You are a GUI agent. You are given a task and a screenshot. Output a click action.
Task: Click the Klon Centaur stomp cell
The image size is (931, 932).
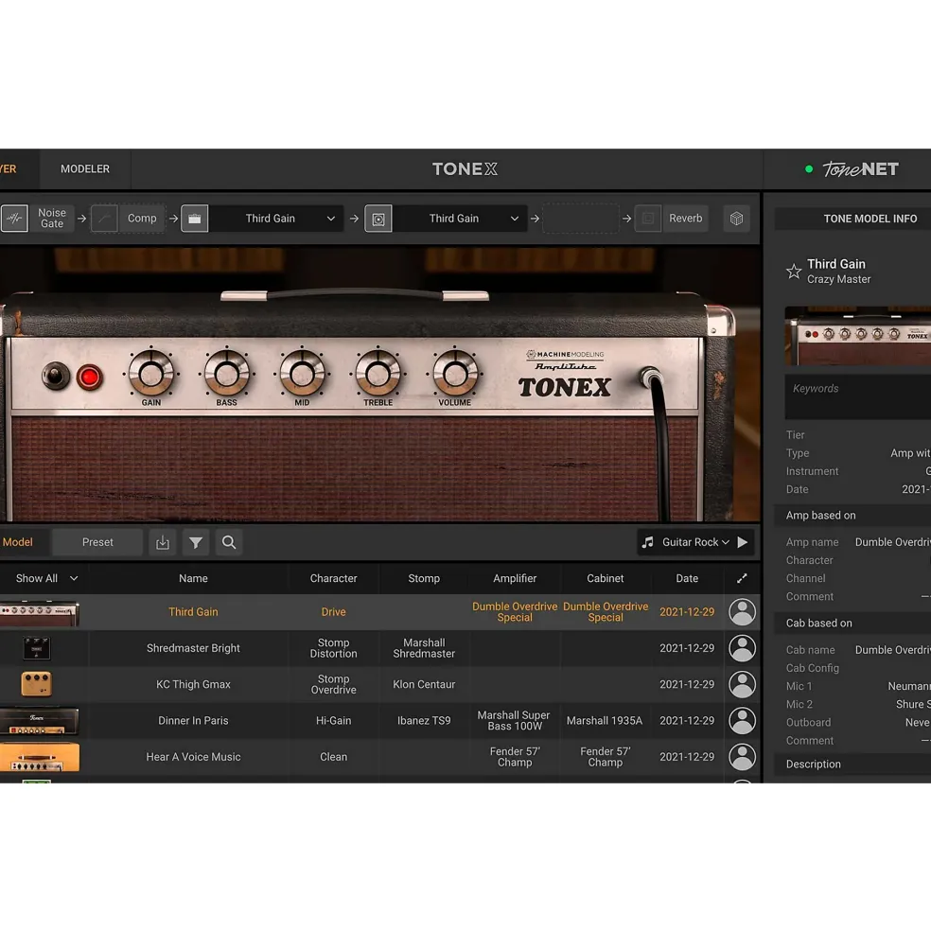point(424,684)
